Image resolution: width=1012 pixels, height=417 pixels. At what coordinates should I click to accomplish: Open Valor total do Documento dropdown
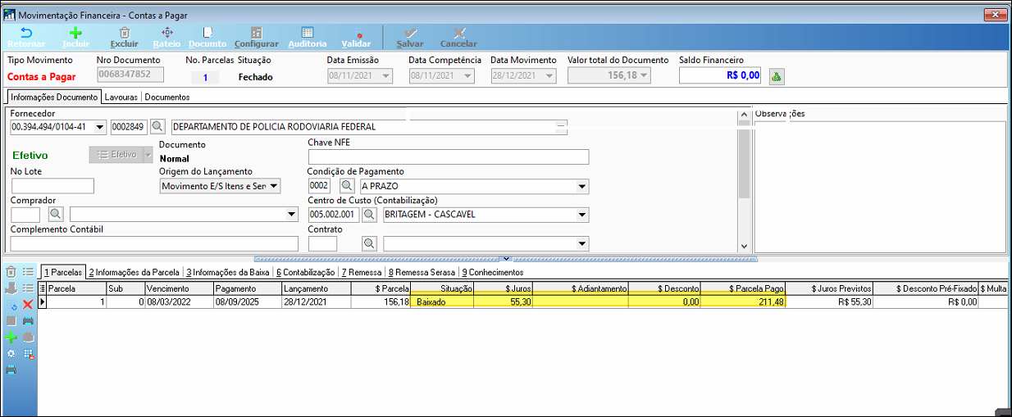pos(645,76)
